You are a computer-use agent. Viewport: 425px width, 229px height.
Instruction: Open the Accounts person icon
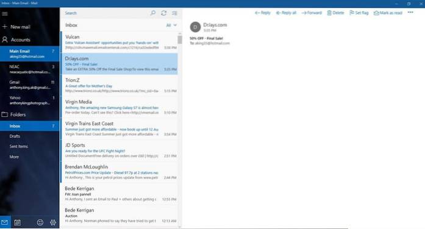point(5,40)
